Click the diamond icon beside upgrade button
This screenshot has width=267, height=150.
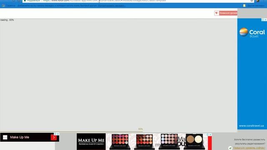[217, 13]
